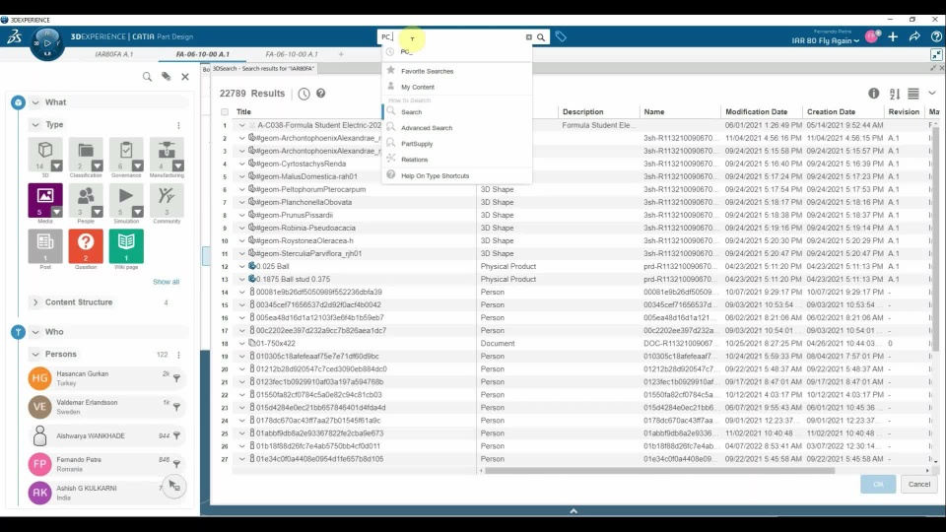Viewport: 946px width, 532px height.
Task: Click the horizontal scrollbar under results
Action: (x=659, y=471)
